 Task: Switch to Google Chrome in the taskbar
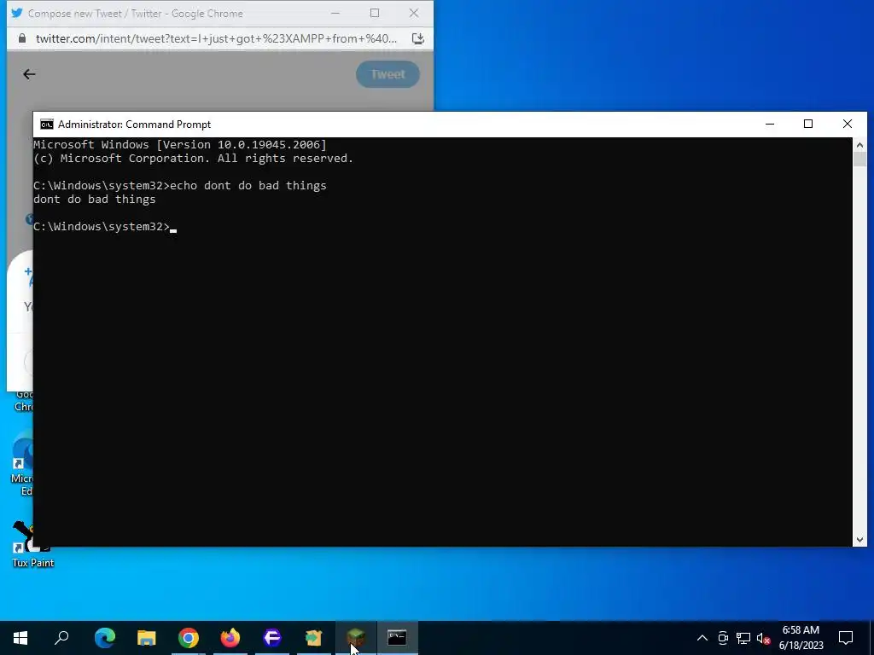pyautogui.click(x=189, y=638)
